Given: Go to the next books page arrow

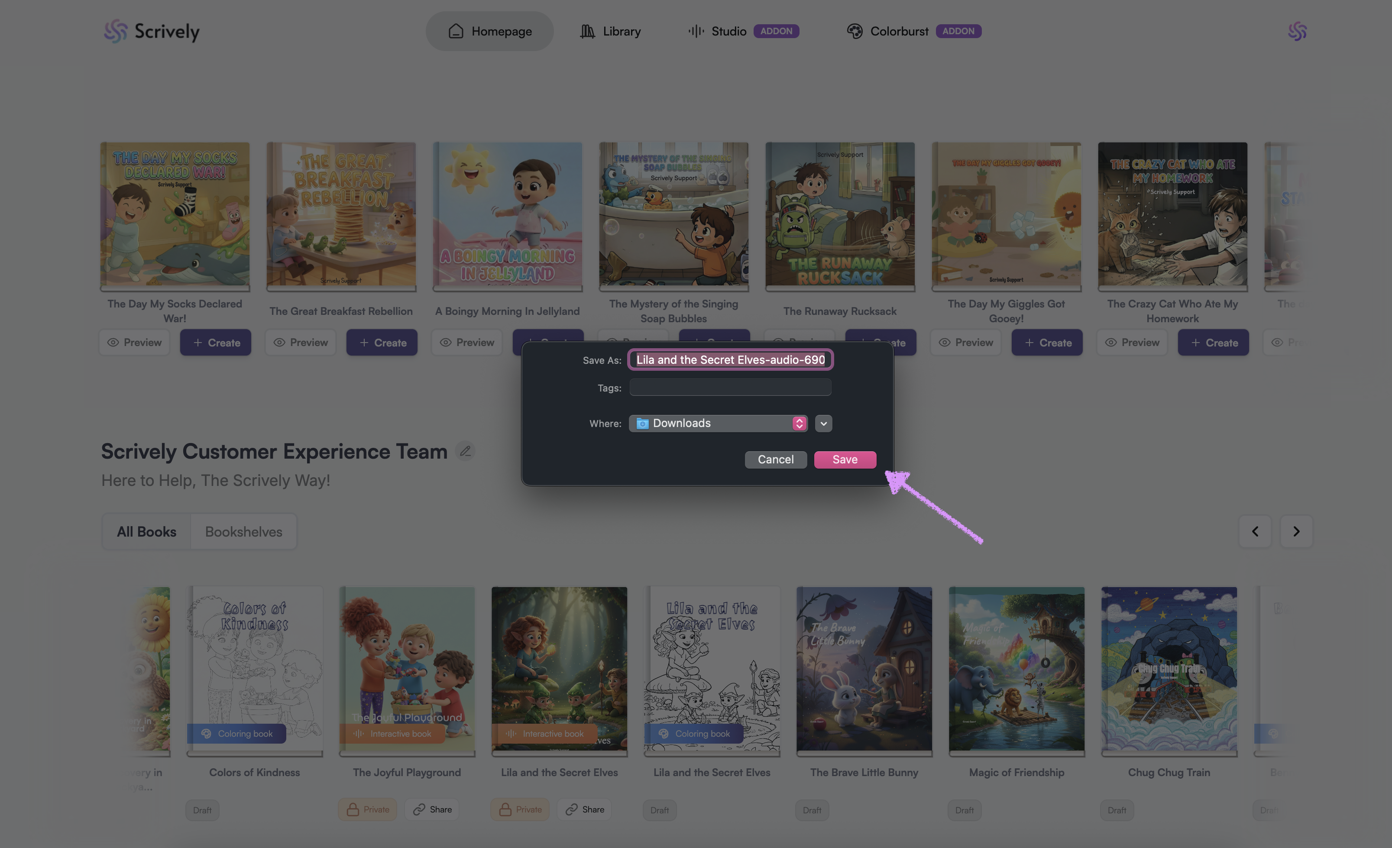Looking at the screenshot, I should (x=1296, y=531).
